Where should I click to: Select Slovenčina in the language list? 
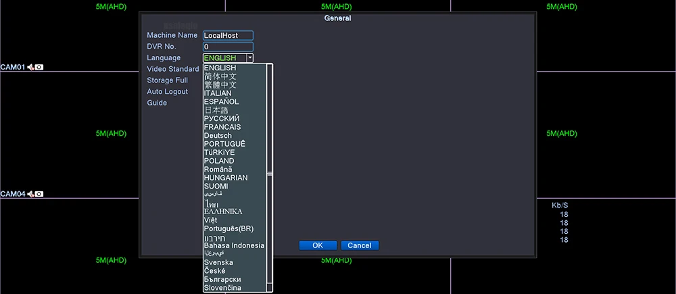click(x=235, y=288)
